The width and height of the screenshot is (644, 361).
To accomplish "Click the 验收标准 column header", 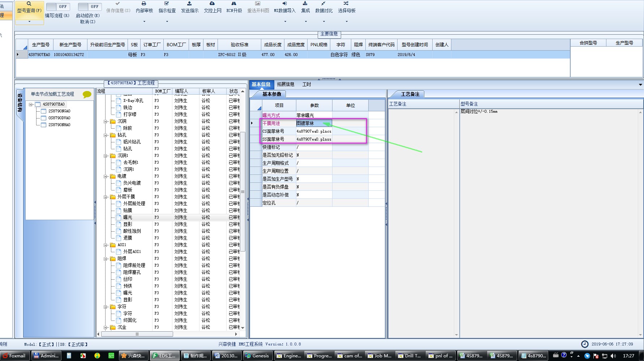I will coord(240,44).
